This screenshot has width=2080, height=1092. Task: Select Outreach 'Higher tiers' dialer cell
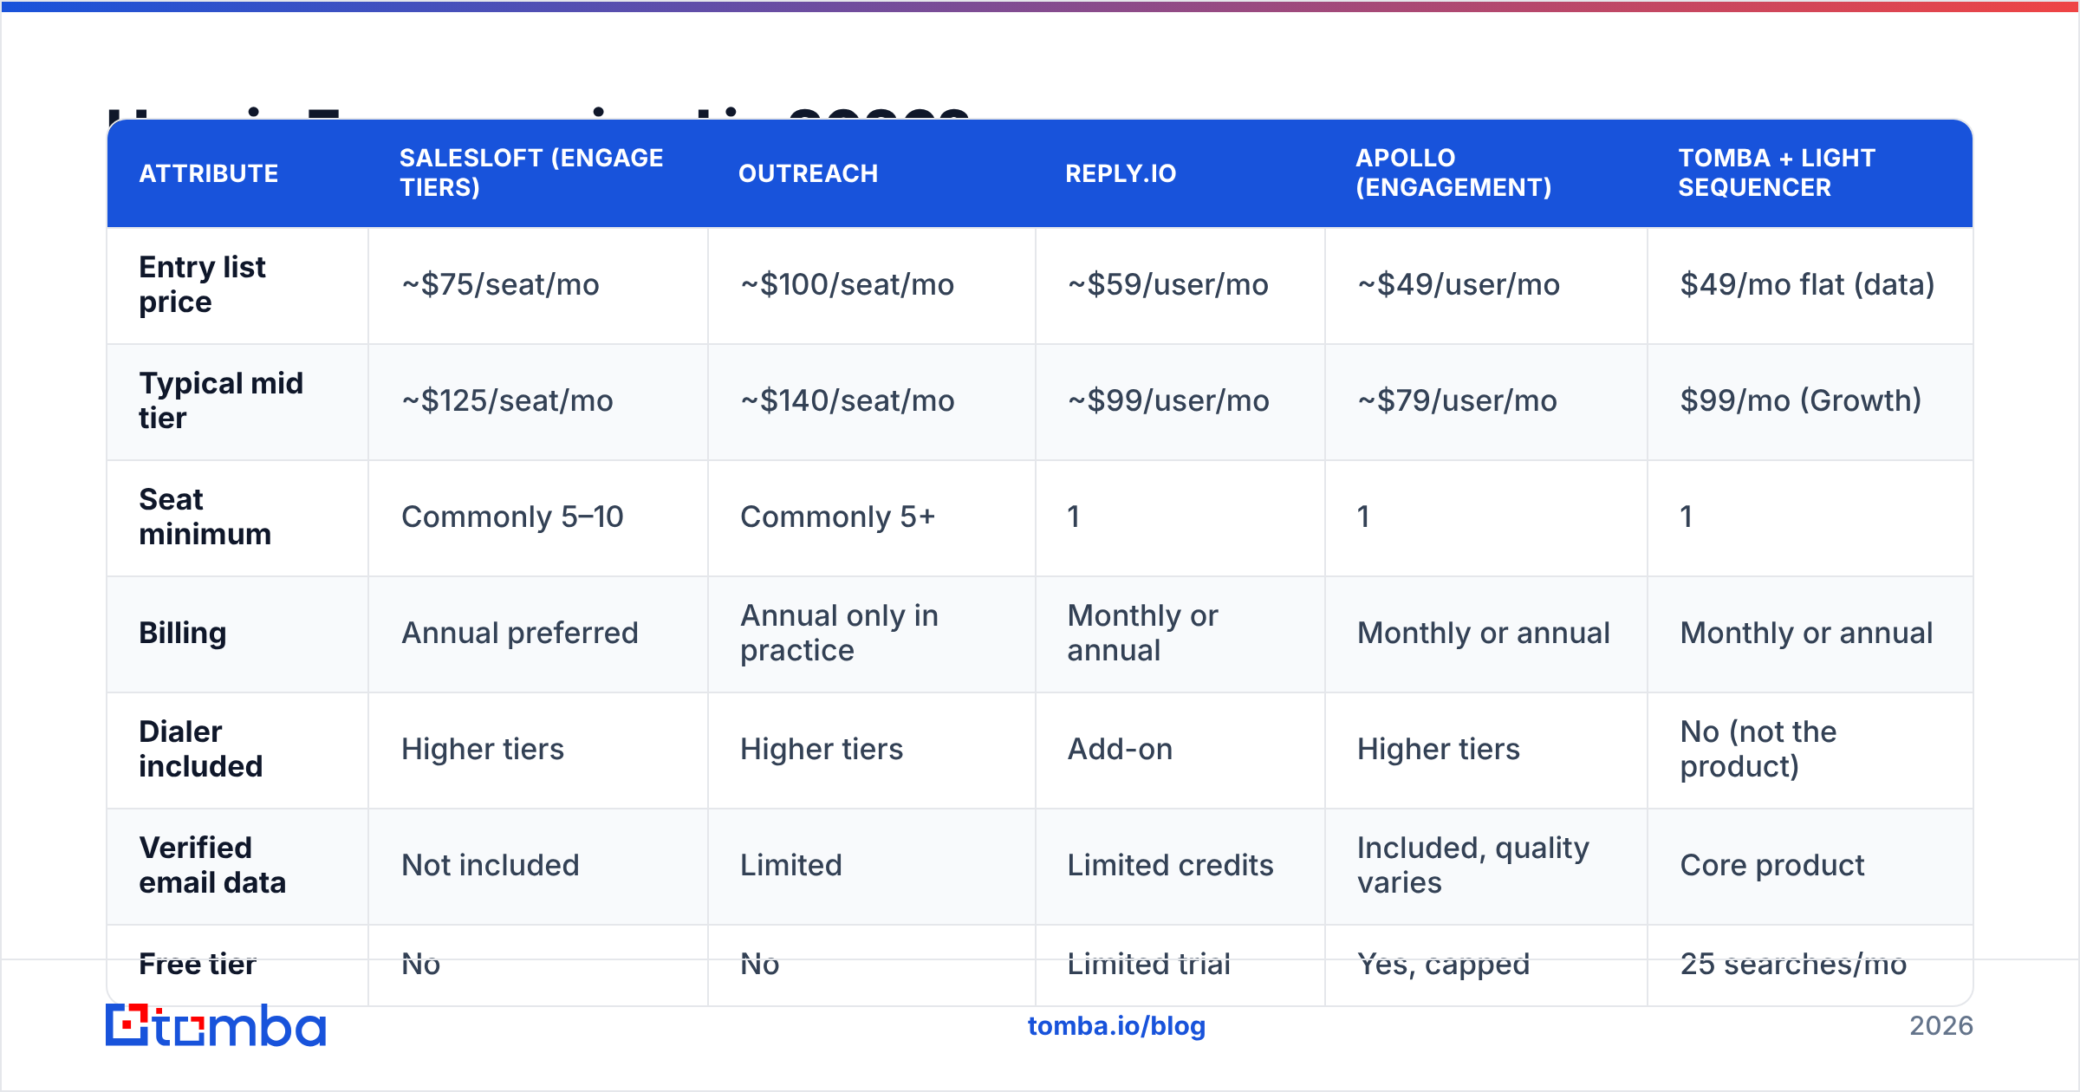pyautogui.click(x=822, y=749)
